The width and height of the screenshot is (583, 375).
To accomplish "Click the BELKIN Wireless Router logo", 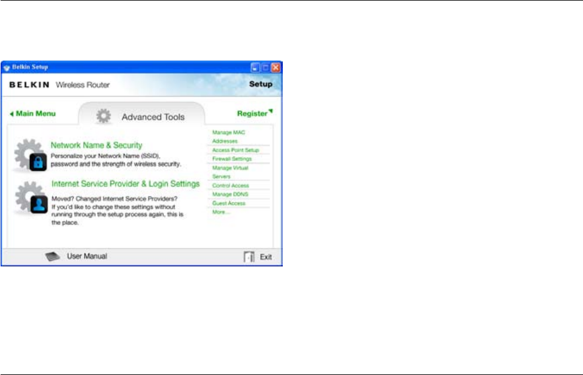I will 59,85.
